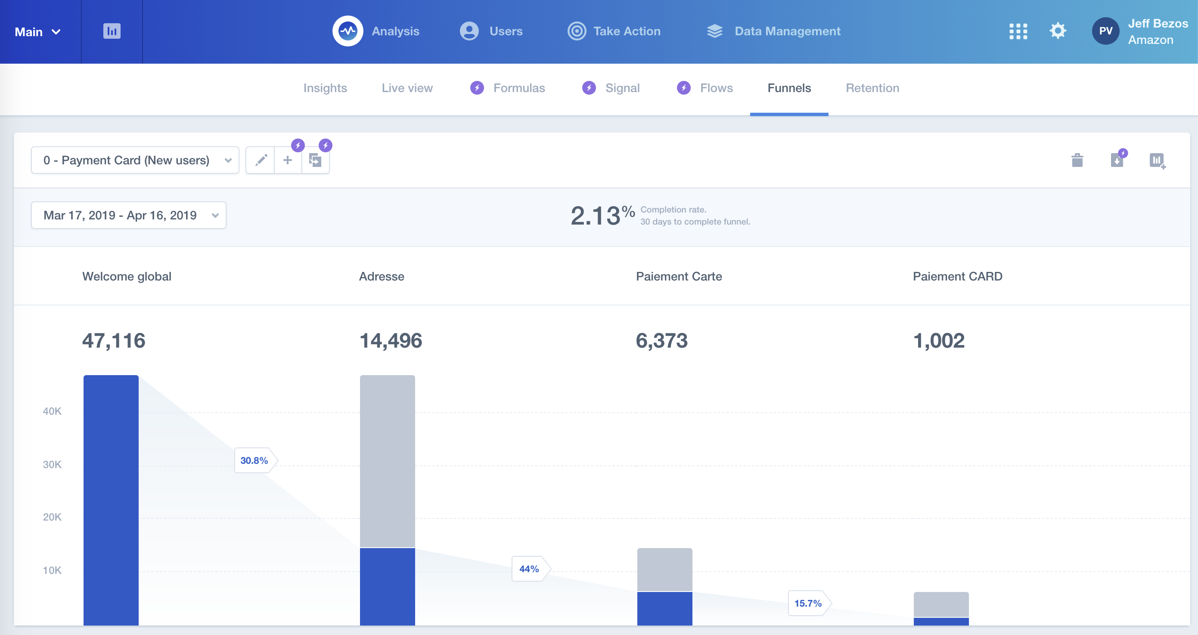Click the Welcome global blue bar
This screenshot has height=635, width=1198.
tap(111, 500)
